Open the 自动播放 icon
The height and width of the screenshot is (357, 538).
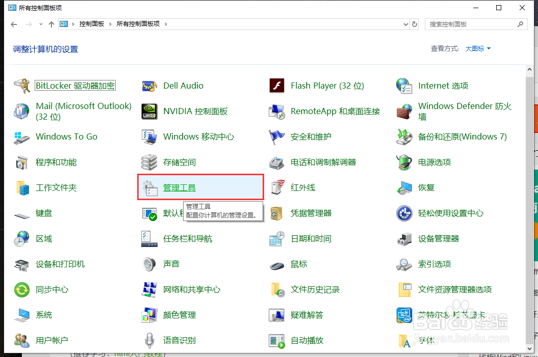coord(277,341)
